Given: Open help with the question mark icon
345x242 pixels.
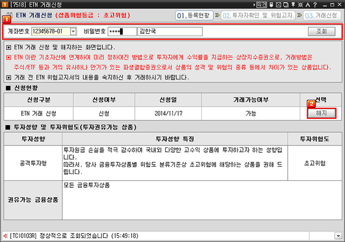Looking at the screenshot, I should (x=315, y=4).
